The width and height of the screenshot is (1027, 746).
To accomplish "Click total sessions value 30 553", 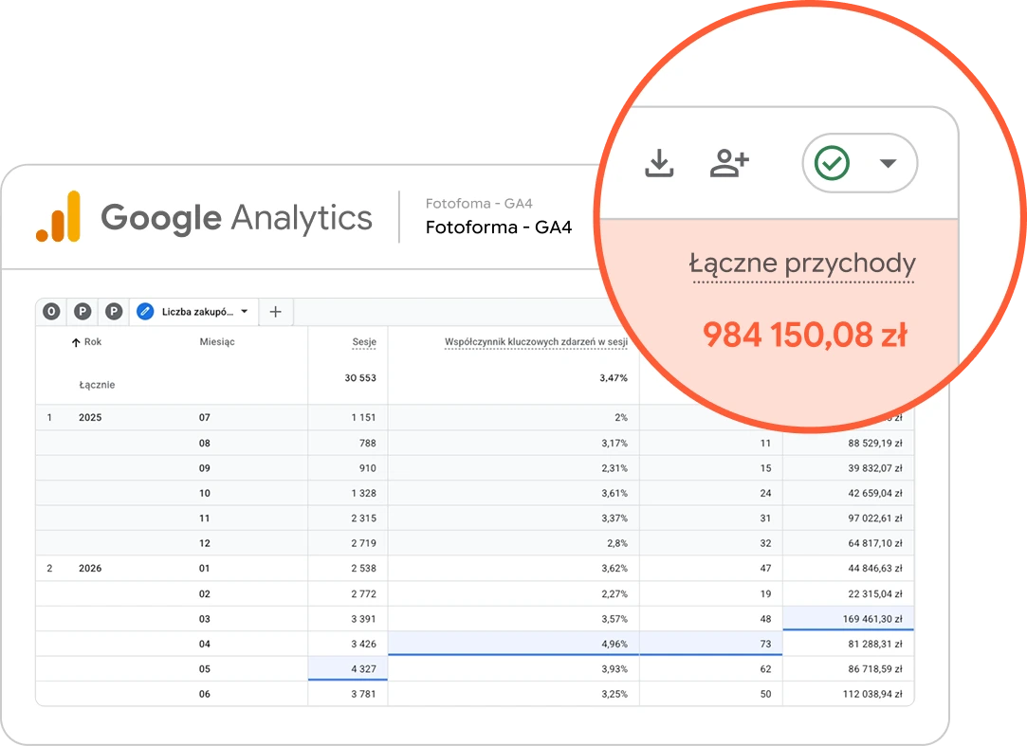I will click(x=360, y=378).
